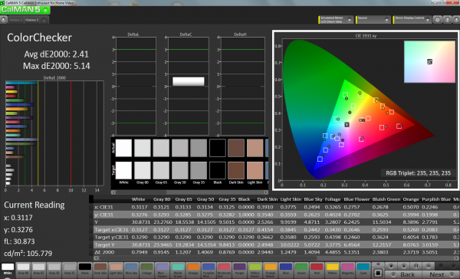This screenshot has width=460, height=279.
Task: Click the settings gear icon top right
Action: tap(437, 20)
